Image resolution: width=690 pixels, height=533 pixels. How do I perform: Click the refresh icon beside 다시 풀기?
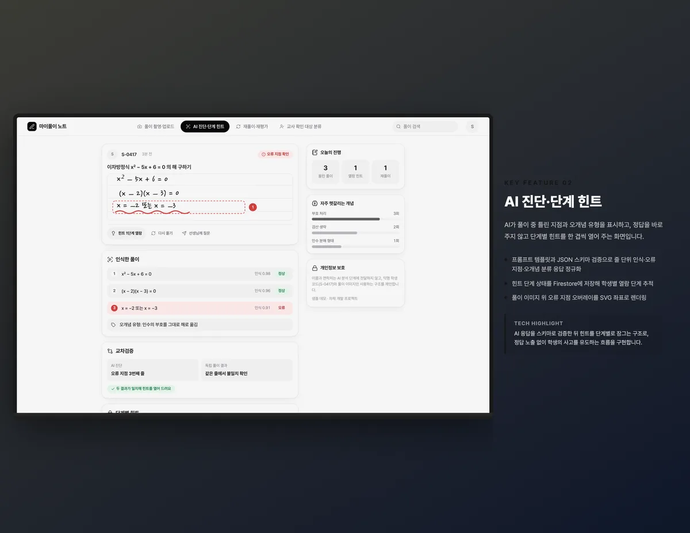pos(154,233)
